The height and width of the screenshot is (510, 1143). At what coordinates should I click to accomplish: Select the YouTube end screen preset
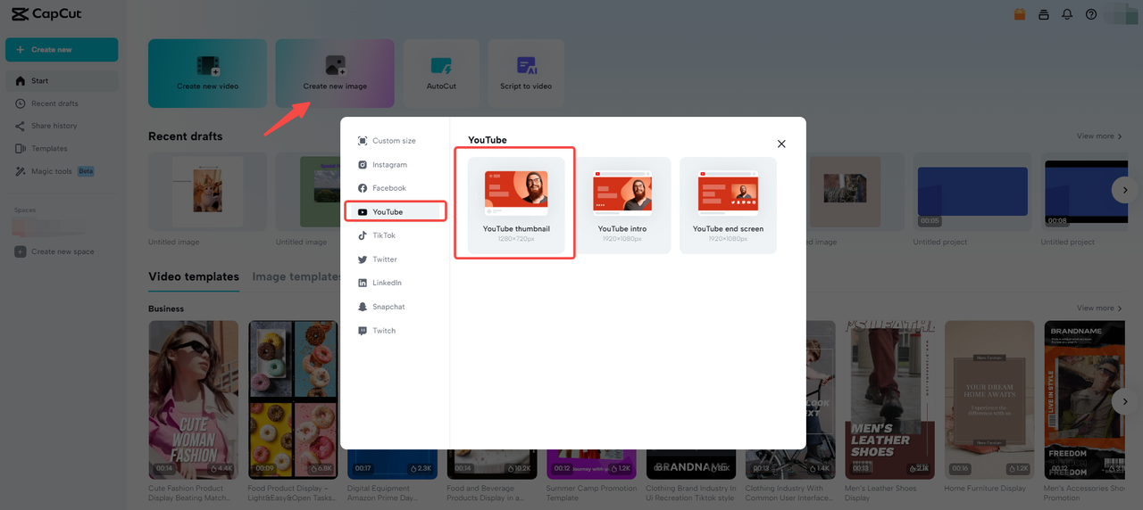point(728,206)
